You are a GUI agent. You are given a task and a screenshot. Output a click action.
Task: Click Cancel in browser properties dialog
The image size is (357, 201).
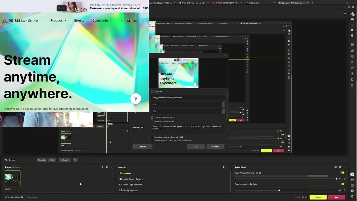point(215,147)
